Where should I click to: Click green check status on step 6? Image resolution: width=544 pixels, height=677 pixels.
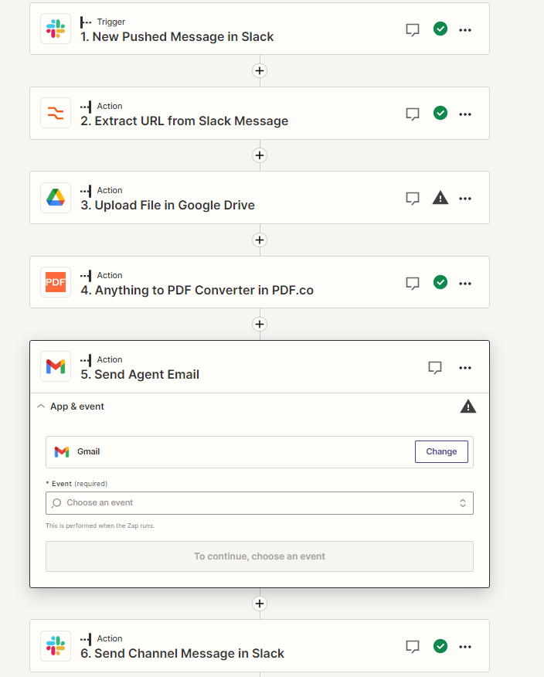click(x=440, y=646)
